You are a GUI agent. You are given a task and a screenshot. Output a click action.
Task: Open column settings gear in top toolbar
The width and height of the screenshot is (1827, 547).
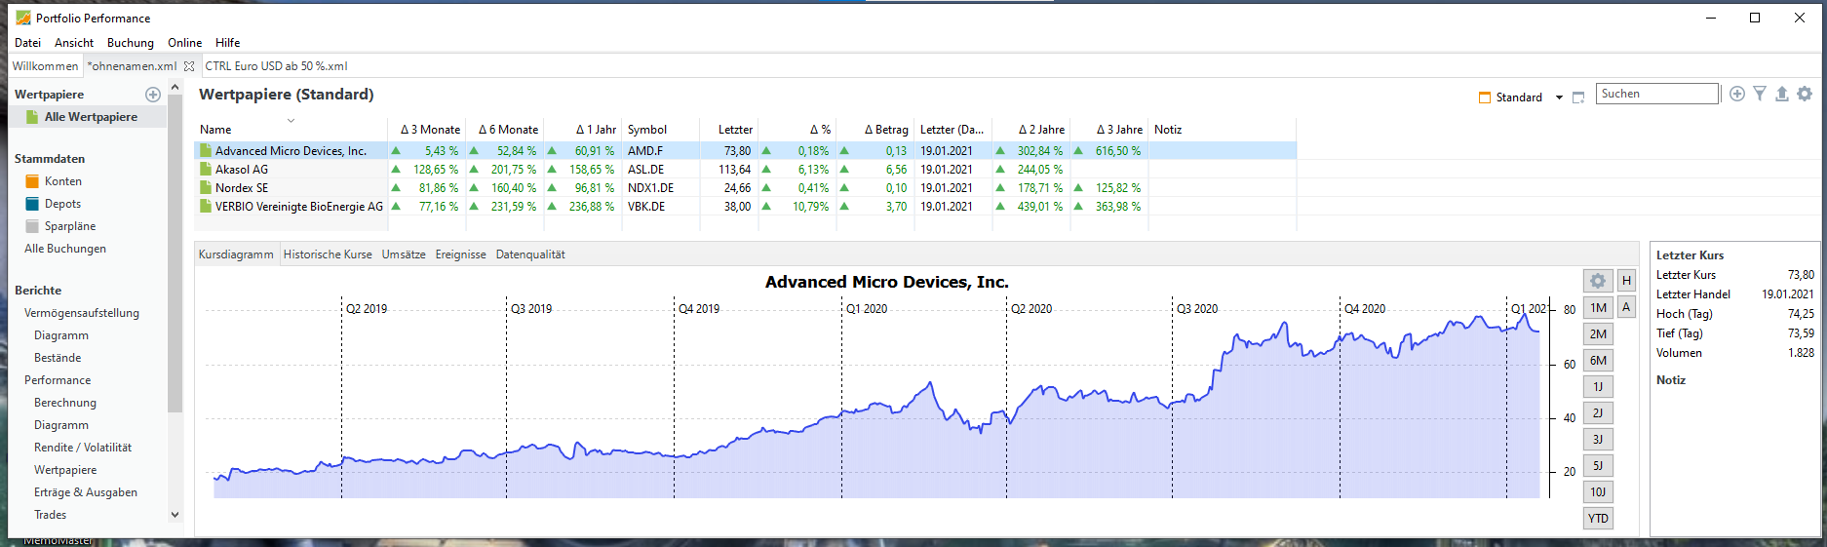click(x=1805, y=94)
